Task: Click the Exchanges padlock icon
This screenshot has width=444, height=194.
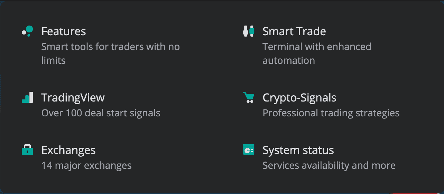Action: coord(27,150)
